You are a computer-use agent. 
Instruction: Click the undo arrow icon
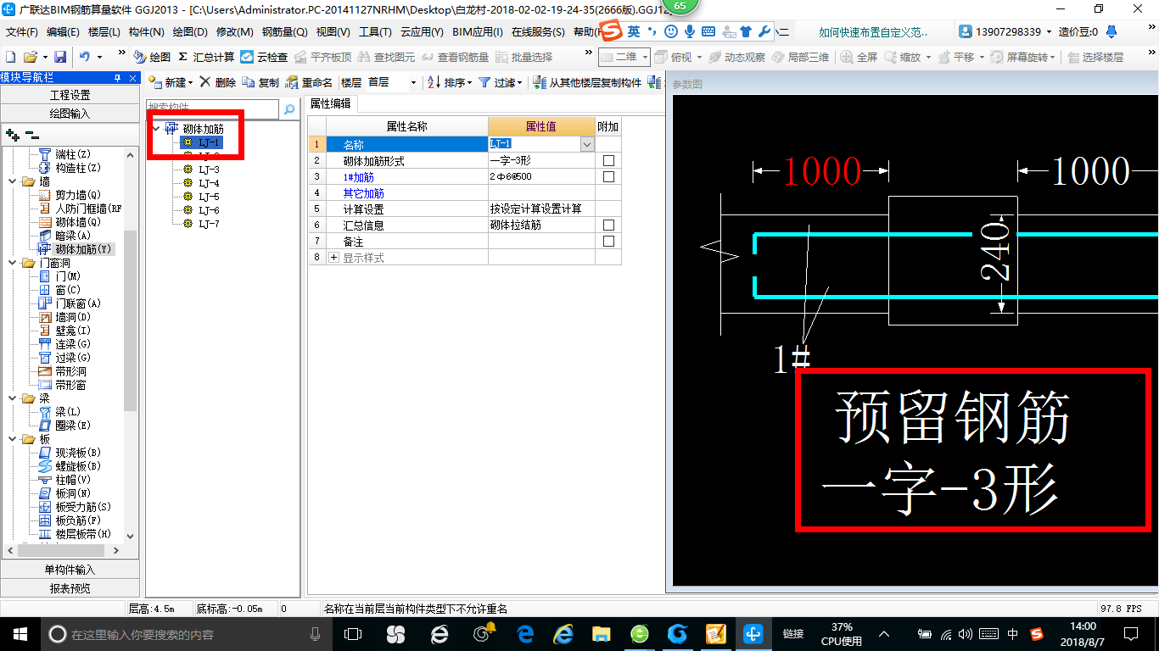85,57
